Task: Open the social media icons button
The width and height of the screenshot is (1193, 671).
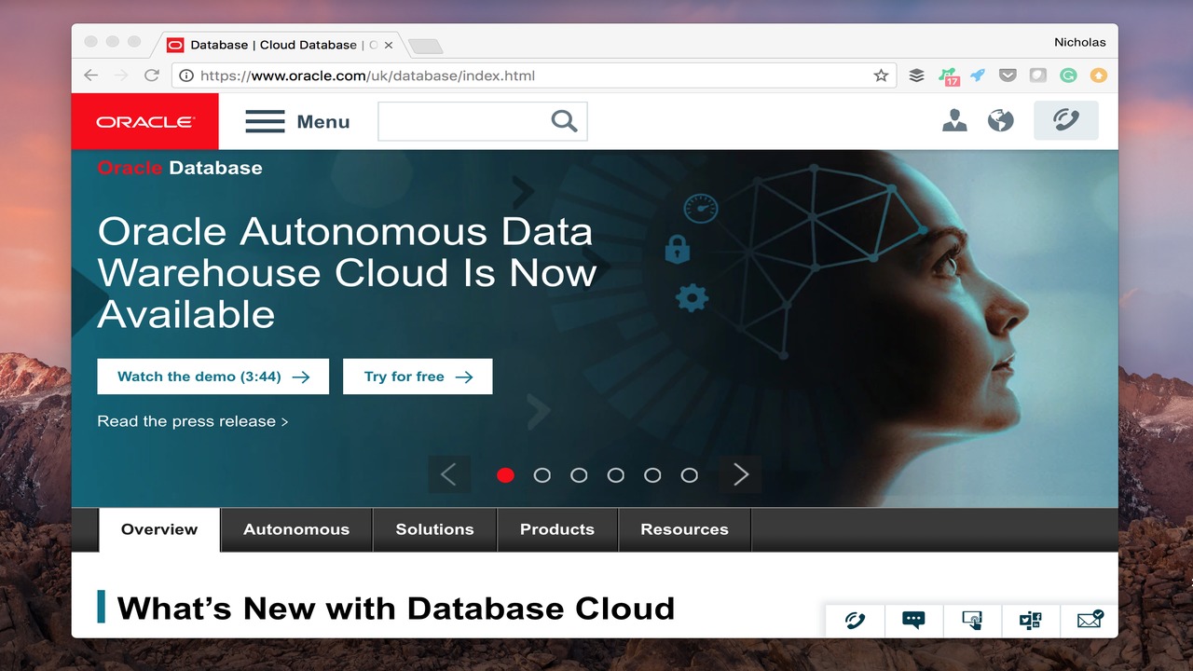Action: click(1030, 620)
